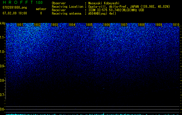Click the Receiving Location label
182x115 pixels.
click(67, 7)
